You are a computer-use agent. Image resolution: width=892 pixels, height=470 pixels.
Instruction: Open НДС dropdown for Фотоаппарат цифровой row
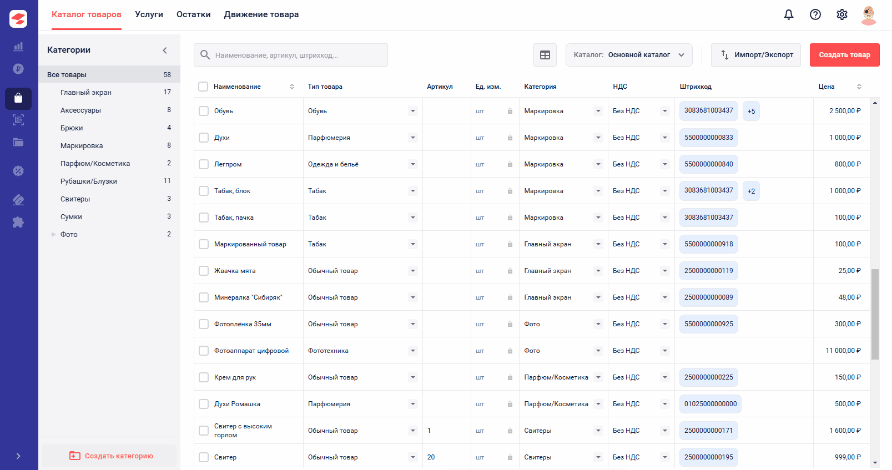pyautogui.click(x=665, y=351)
